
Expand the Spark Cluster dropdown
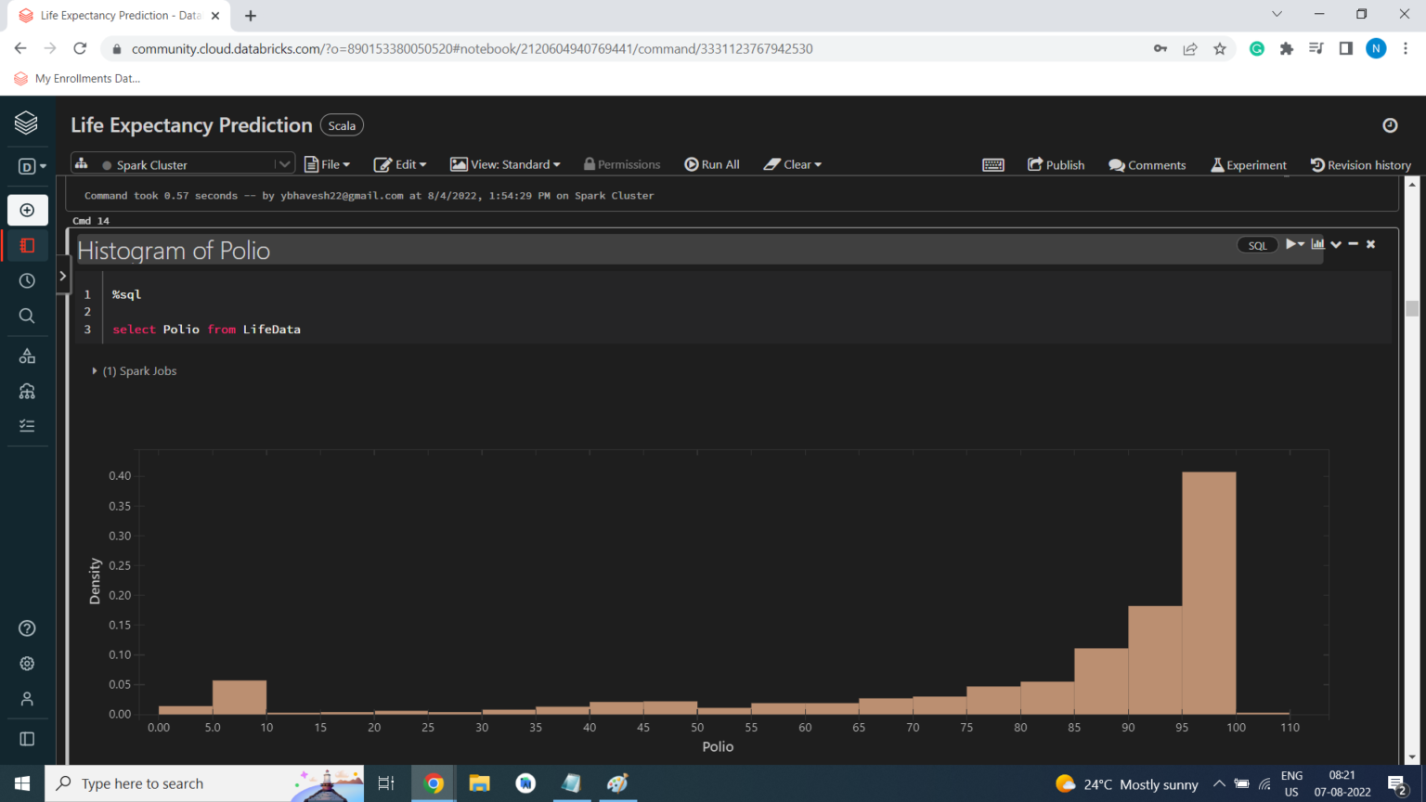(284, 164)
